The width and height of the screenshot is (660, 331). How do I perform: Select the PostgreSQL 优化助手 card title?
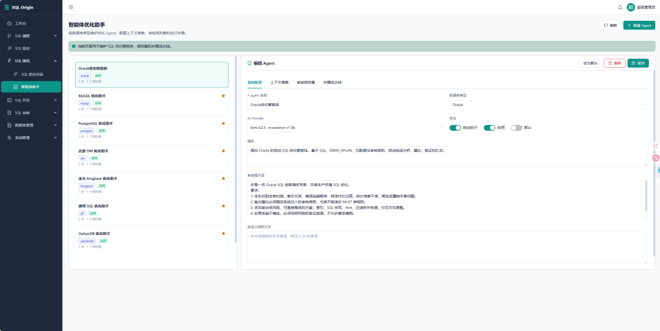(x=95, y=123)
